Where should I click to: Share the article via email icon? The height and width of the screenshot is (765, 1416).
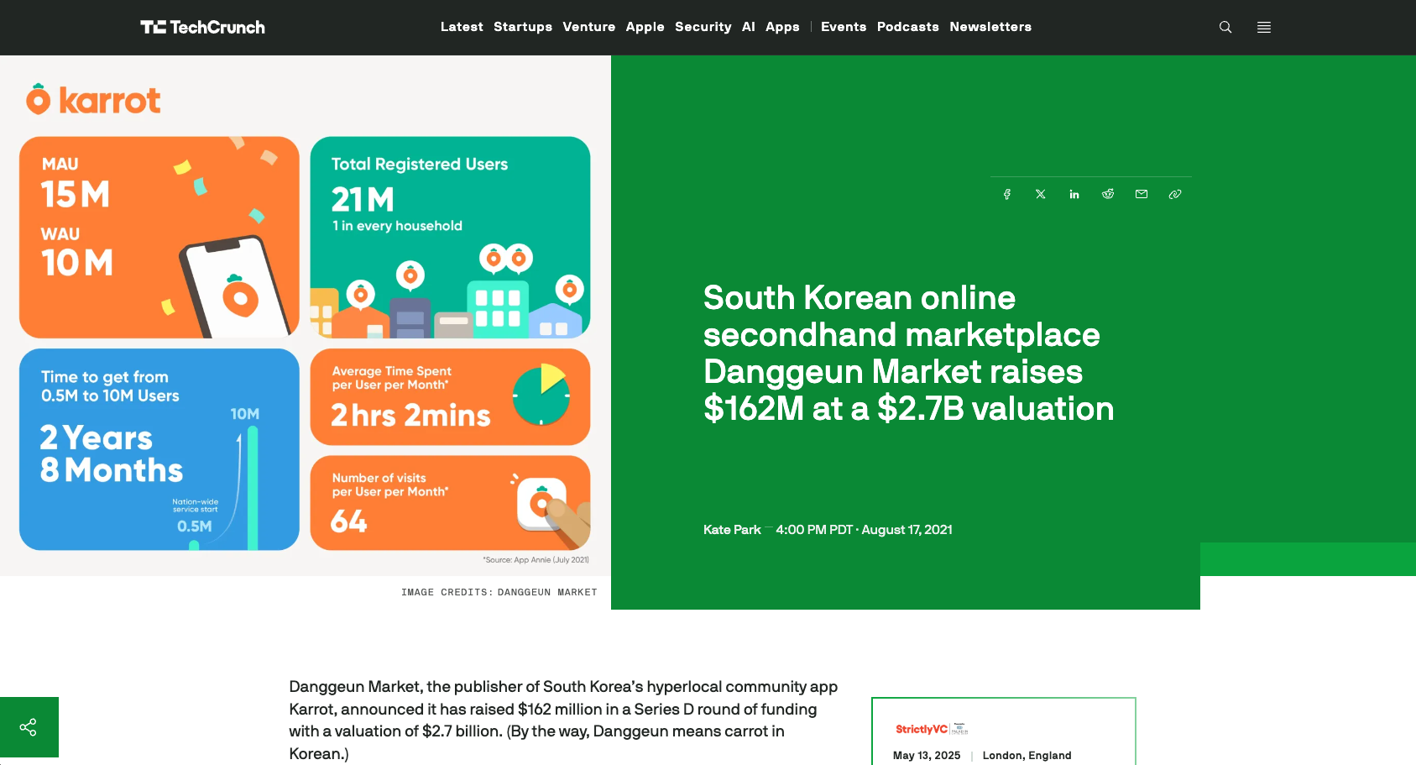pos(1142,194)
